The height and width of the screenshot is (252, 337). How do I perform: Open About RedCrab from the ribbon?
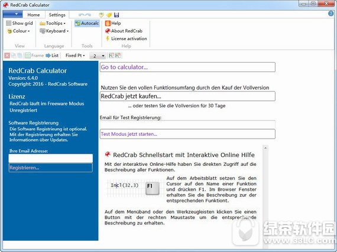tap(124, 31)
